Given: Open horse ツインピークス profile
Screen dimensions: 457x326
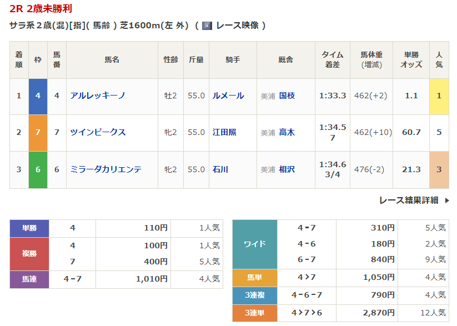Looking at the screenshot, I should (x=98, y=132).
